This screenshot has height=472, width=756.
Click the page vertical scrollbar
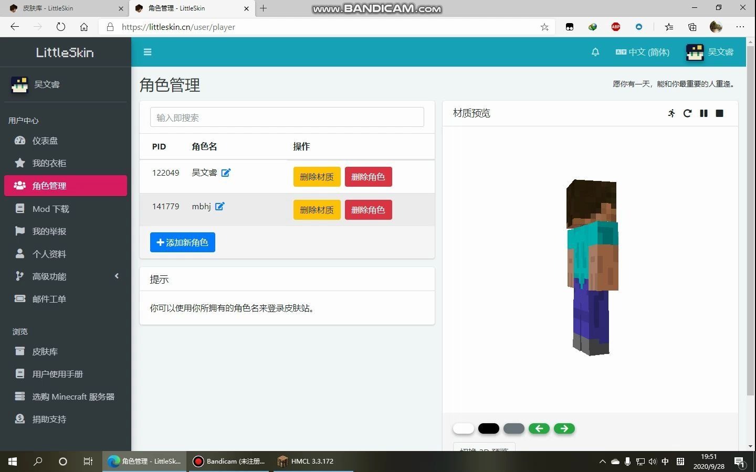[x=751, y=220]
